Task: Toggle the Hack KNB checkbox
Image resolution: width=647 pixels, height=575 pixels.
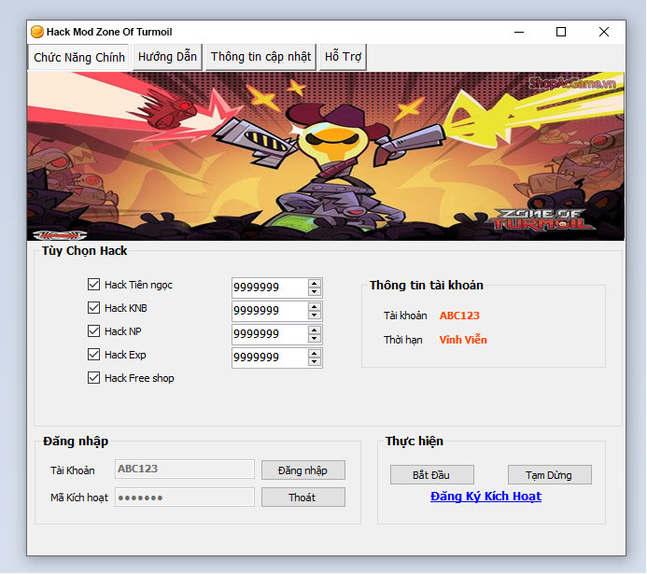Action: [x=93, y=308]
